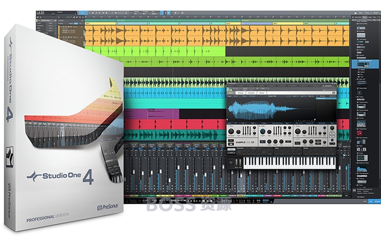This screenshot has height=236, width=381.
Task: Click the Pre Chorus section in the Arranger track
Action: [x=178, y=21]
